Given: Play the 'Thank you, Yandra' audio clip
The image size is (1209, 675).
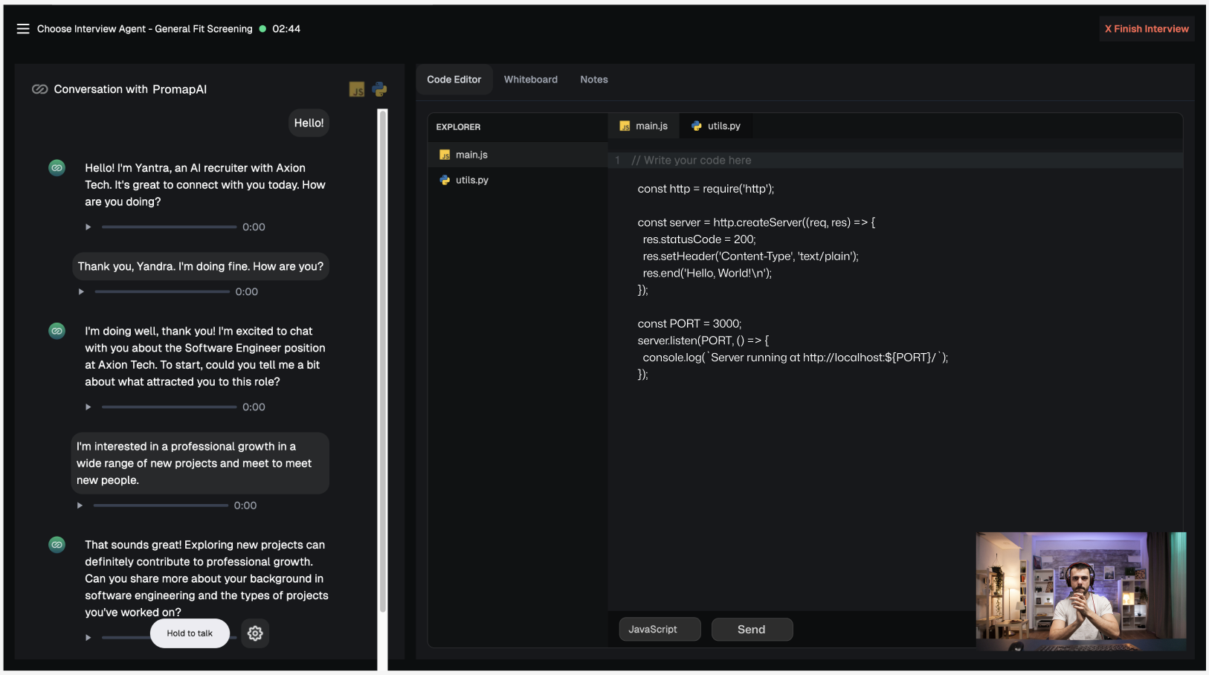Looking at the screenshot, I should tap(81, 291).
